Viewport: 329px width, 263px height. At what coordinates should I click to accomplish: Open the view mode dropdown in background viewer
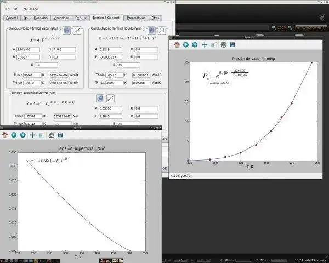point(311,27)
